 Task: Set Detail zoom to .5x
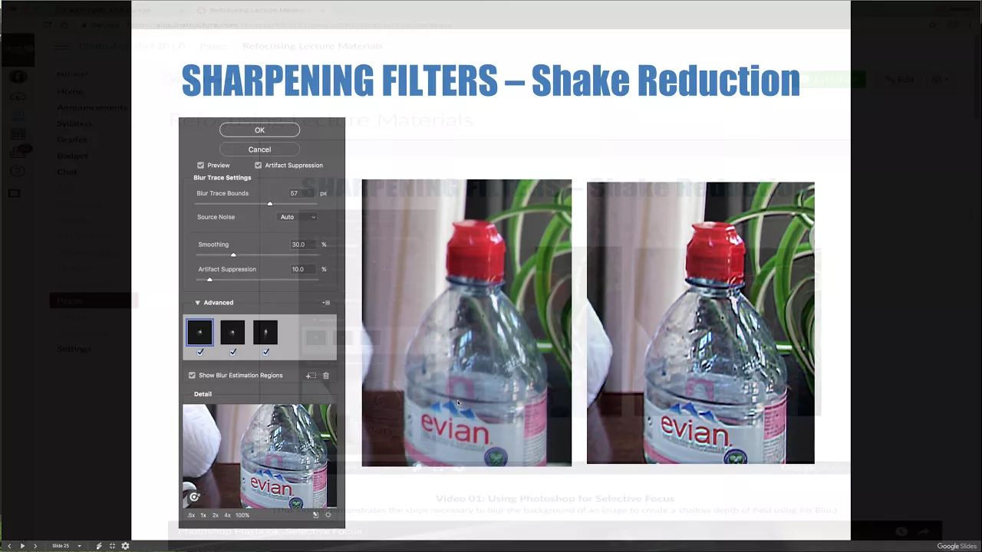click(191, 515)
